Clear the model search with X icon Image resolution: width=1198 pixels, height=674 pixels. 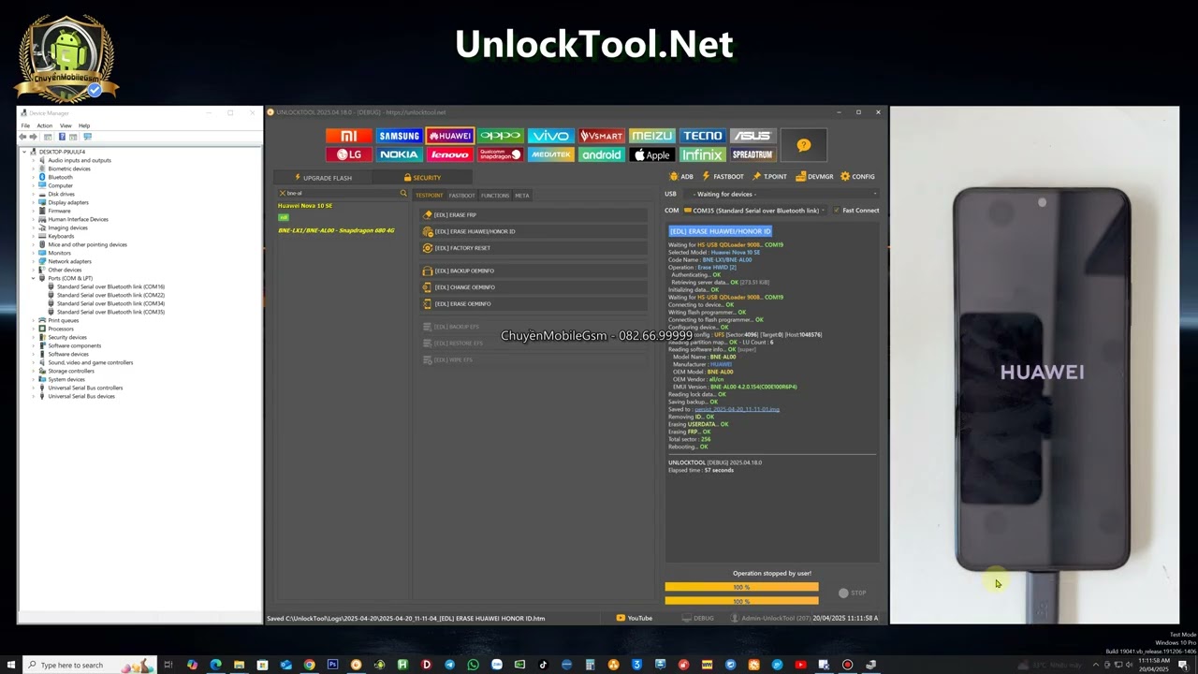pyautogui.click(x=282, y=194)
